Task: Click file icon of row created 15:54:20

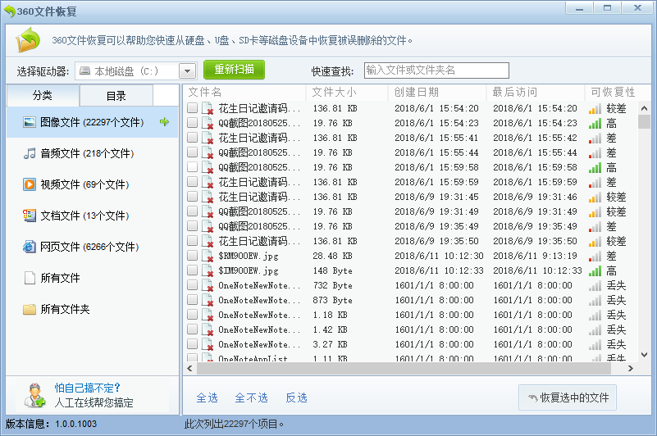Action: coord(208,108)
